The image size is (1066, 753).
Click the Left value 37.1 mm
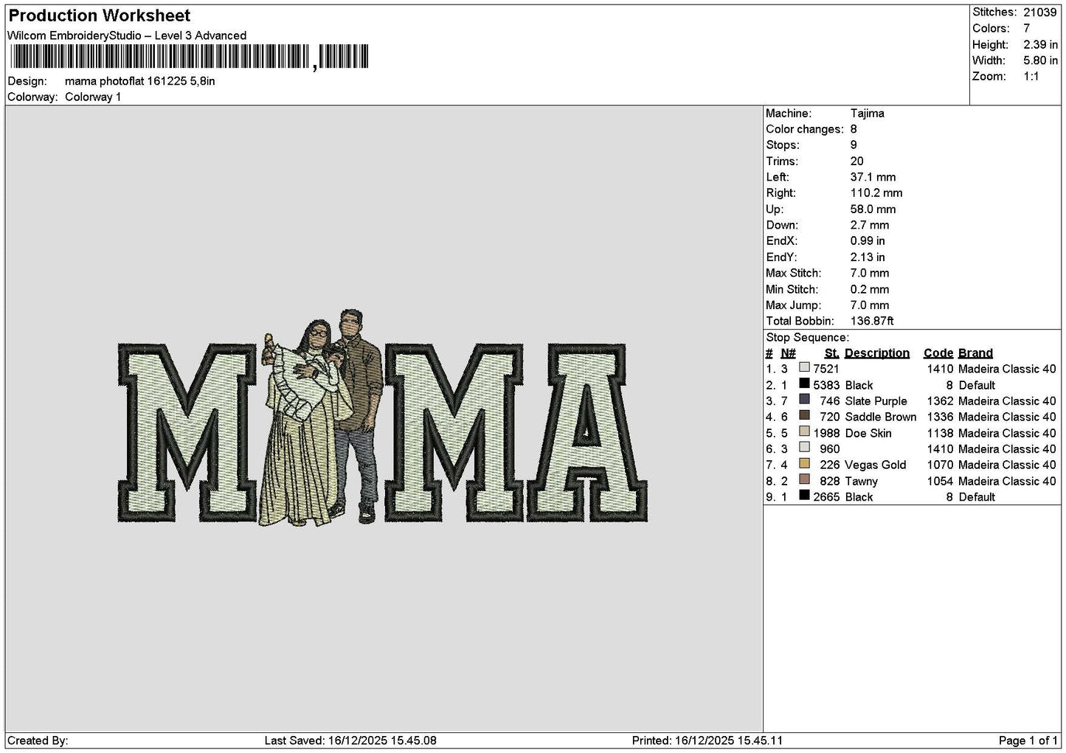[x=873, y=178]
